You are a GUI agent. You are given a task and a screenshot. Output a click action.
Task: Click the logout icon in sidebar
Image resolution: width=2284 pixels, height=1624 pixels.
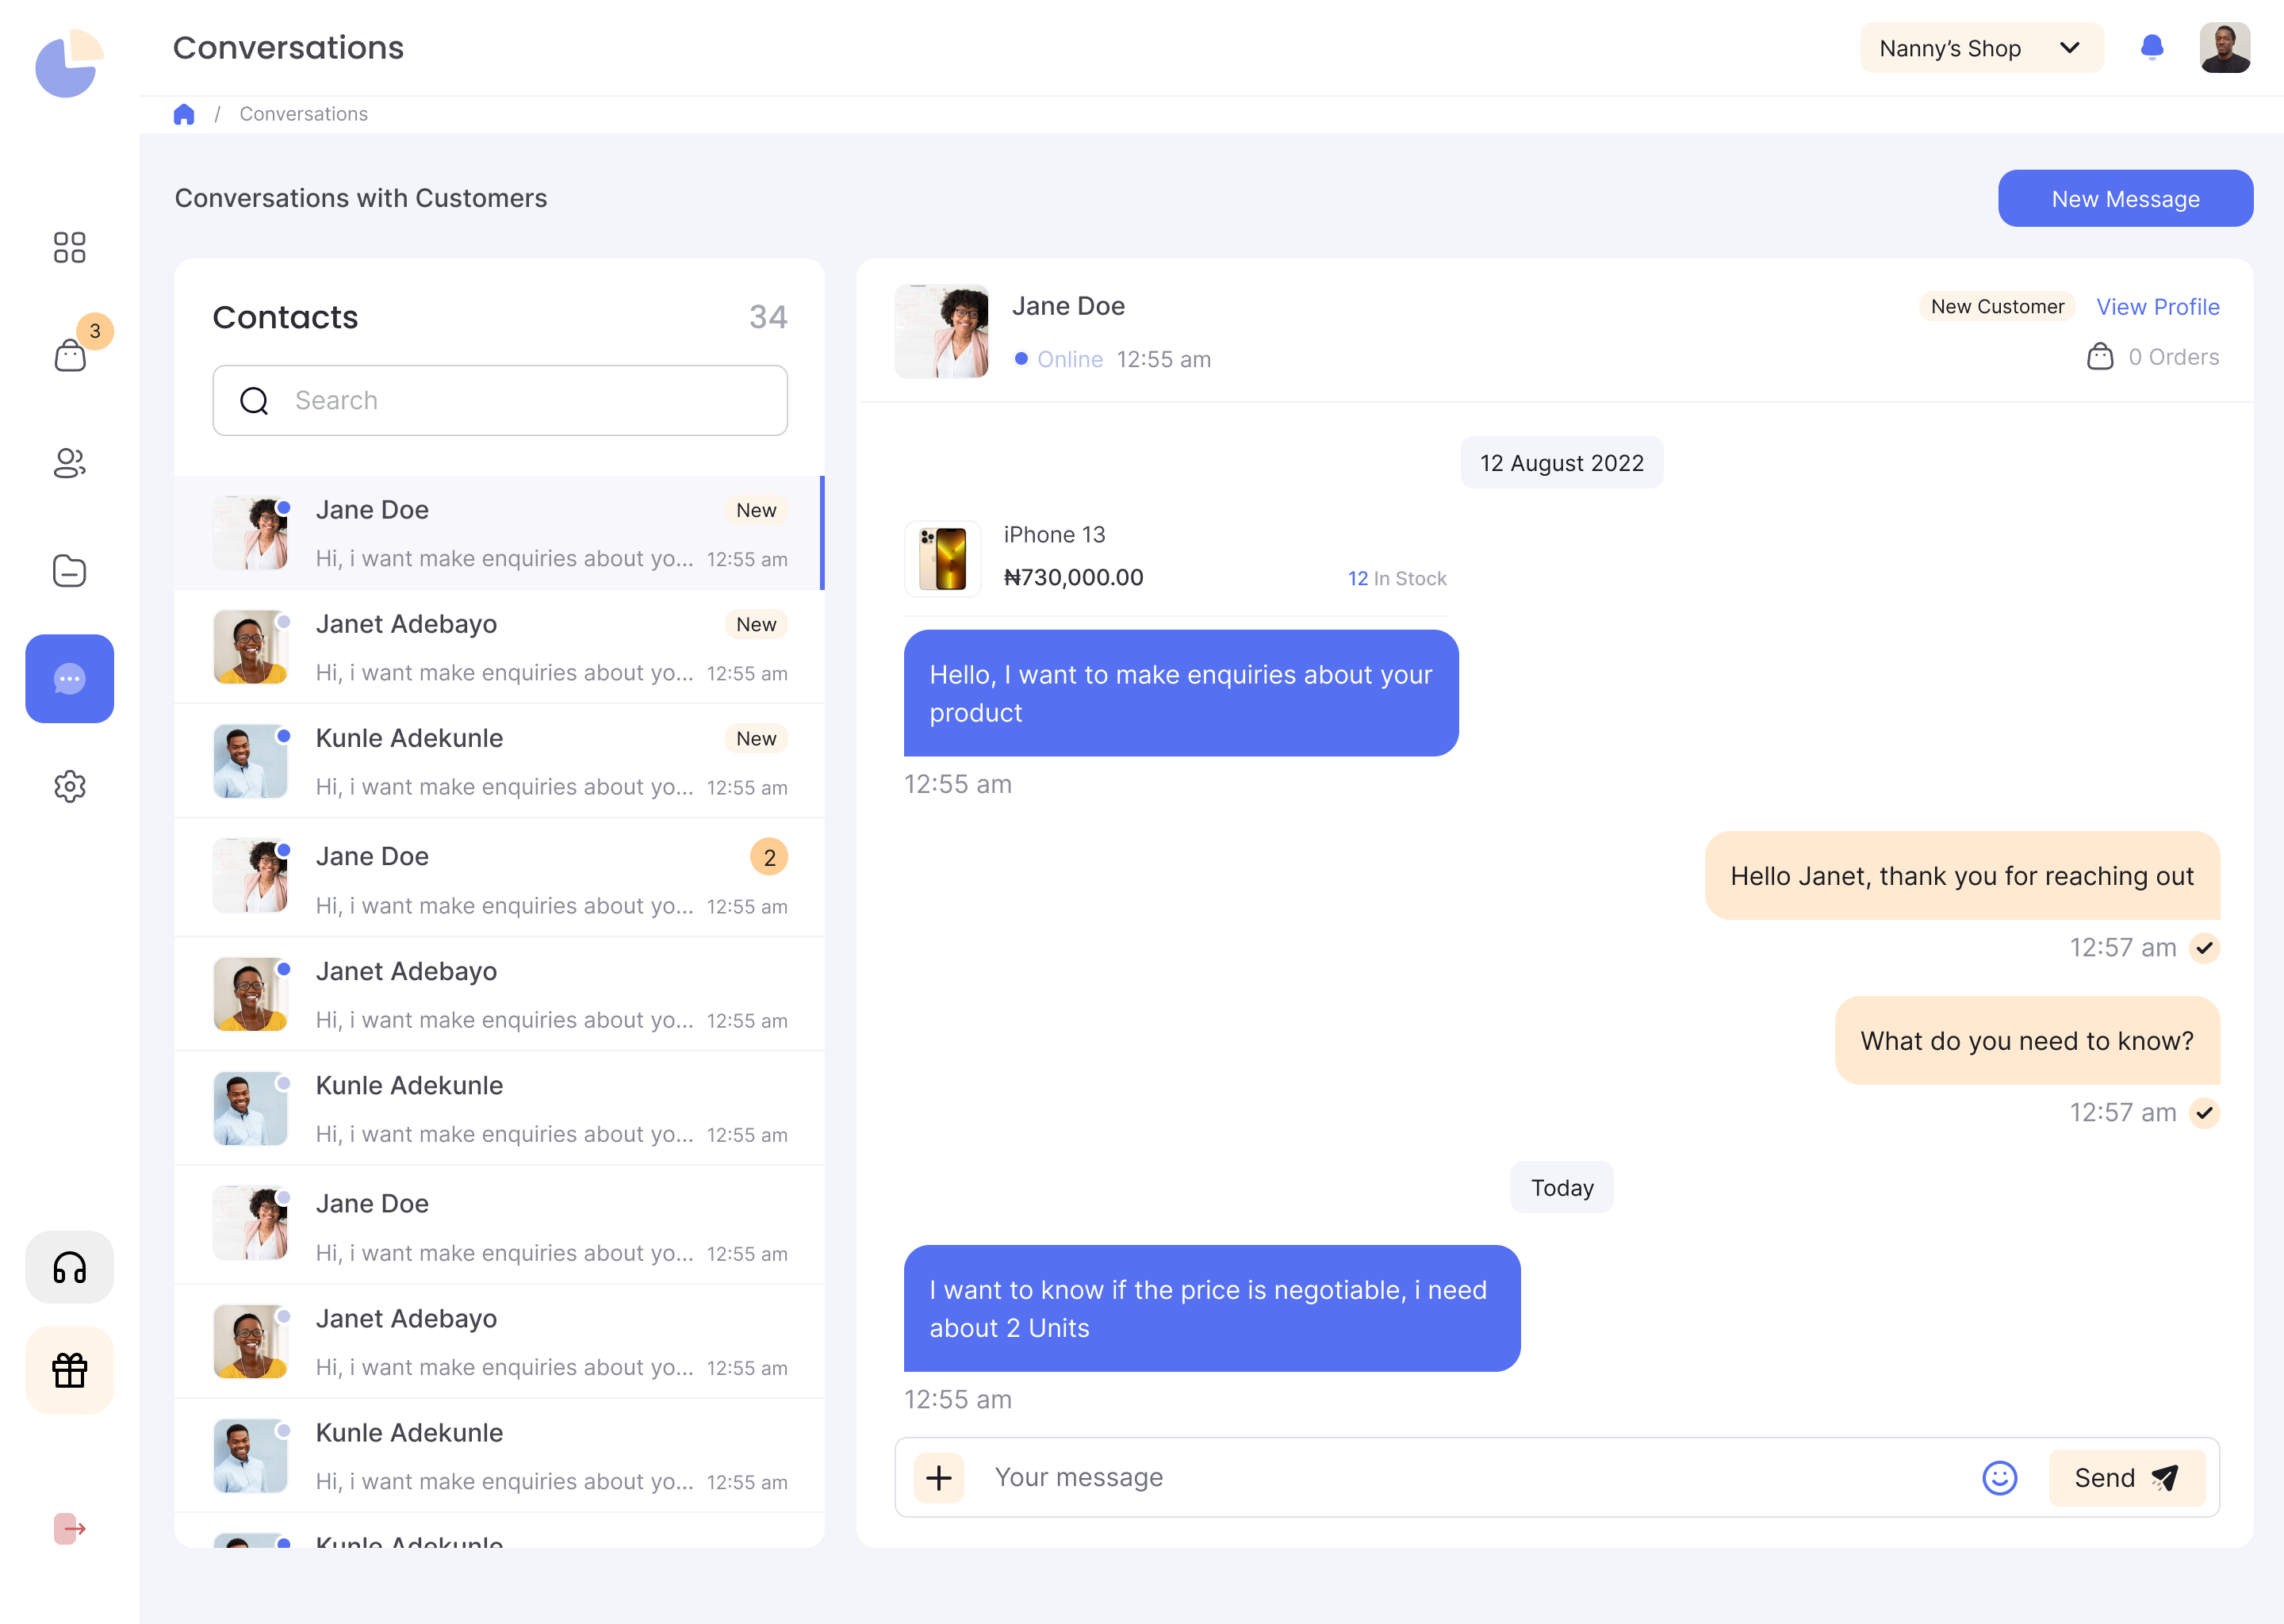69,1528
